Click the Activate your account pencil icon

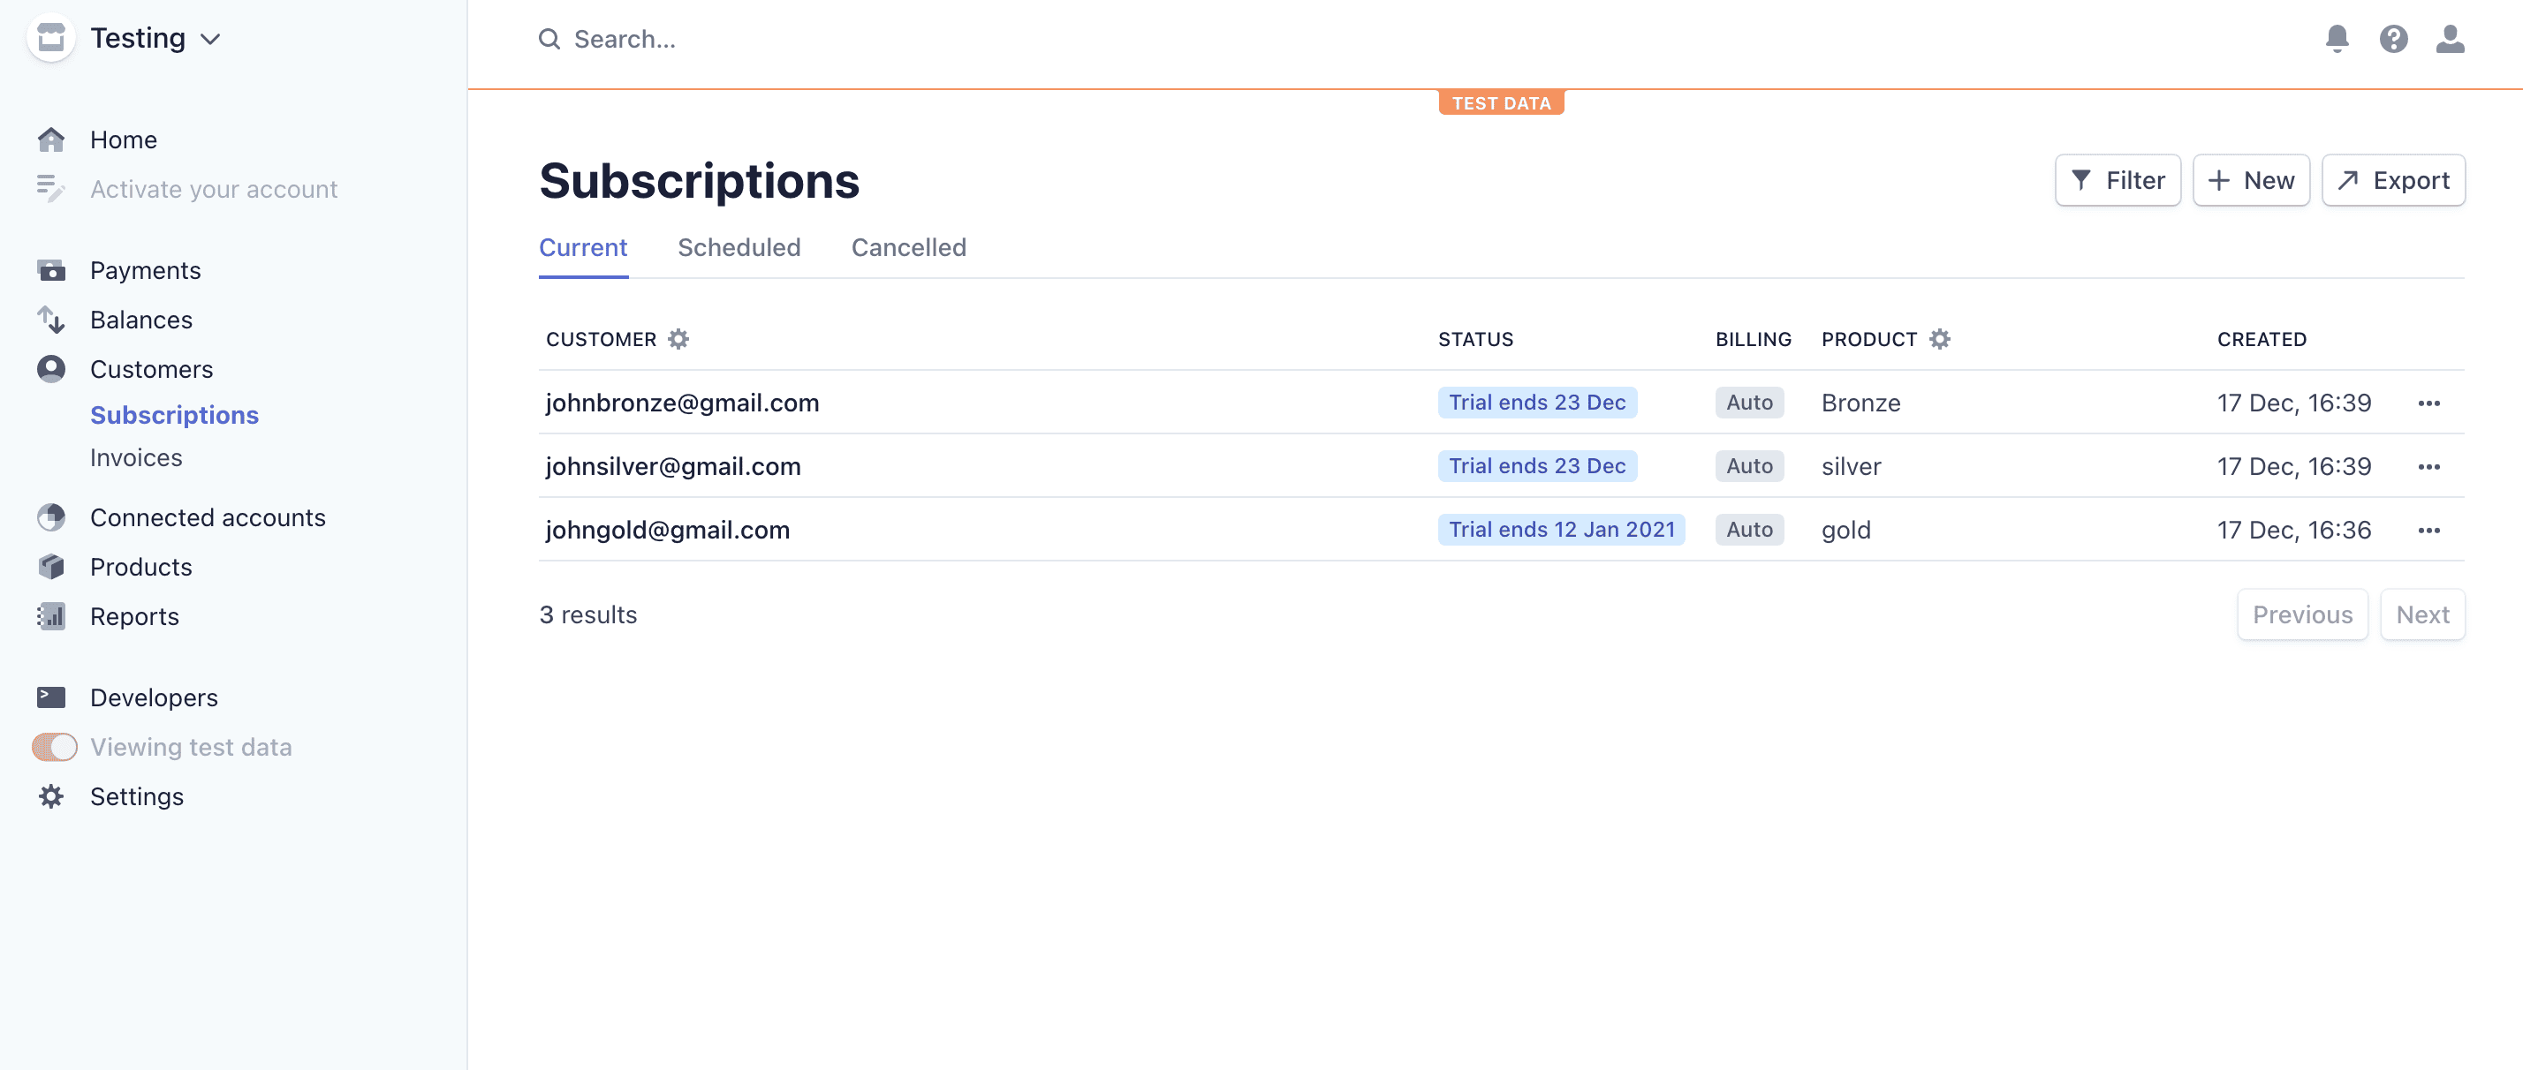pyautogui.click(x=51, y=189)
